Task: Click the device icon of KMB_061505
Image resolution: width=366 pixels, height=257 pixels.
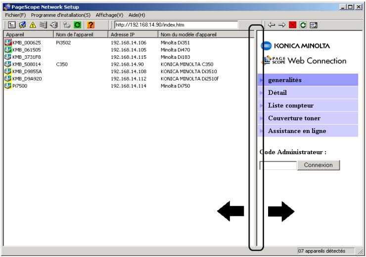Action: click(8, 49)
